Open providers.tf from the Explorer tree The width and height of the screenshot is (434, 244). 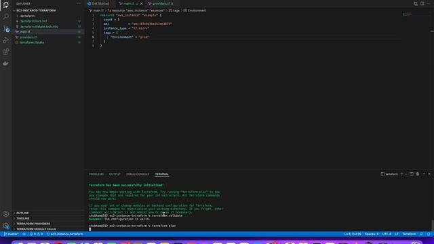[48, 37]
